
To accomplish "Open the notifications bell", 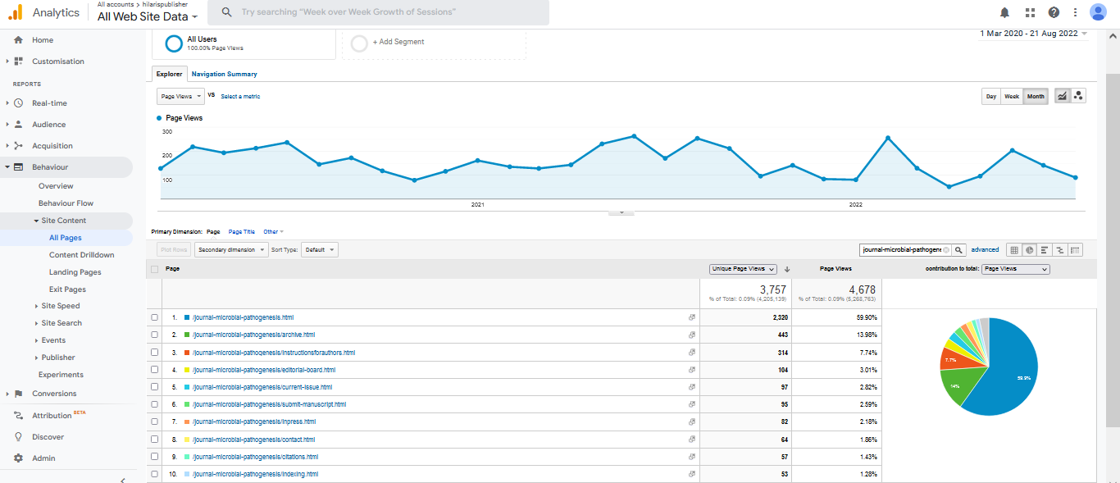I will coord(1004,12).
